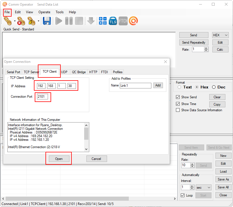Click Add next to the profile Name

(x=158, y=85)
